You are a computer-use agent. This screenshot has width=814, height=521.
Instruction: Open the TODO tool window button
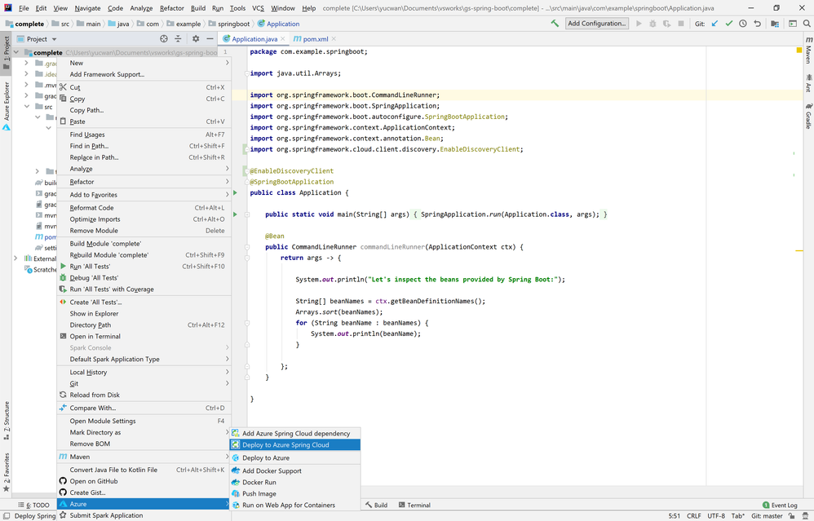(x=34, y=505)
